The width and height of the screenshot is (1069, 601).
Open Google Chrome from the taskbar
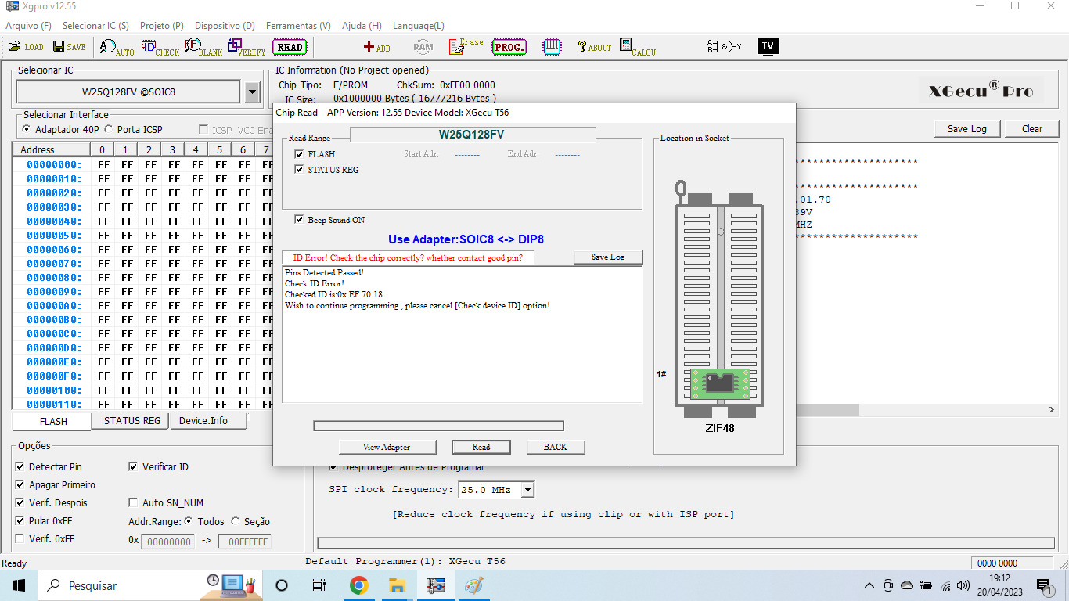(x=359, y=585)
